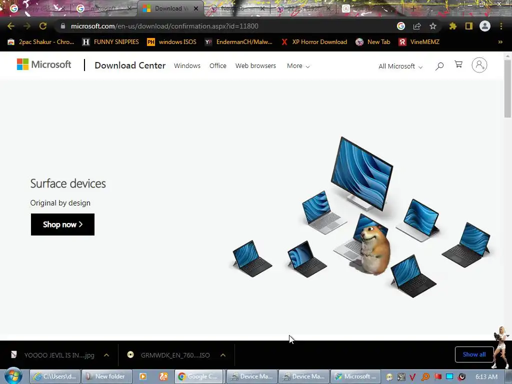Expand the All Microsoft dropdown
Image resolution: width=512 pixels, height=384 pixels.
[x=400, y=66]
